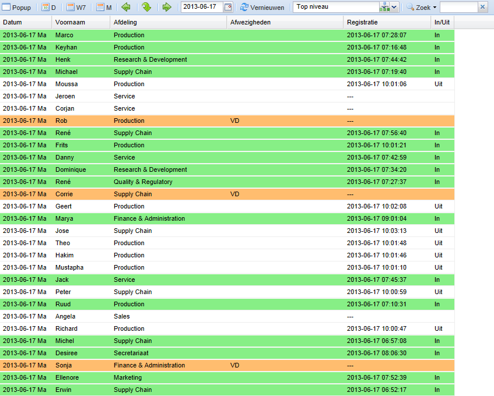Open the calendar date picker icon
The image size is (494, 396).
pyautogui.click(x=228, y=8)
